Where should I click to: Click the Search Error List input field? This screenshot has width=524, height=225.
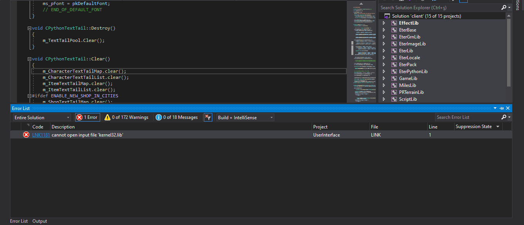468,117
